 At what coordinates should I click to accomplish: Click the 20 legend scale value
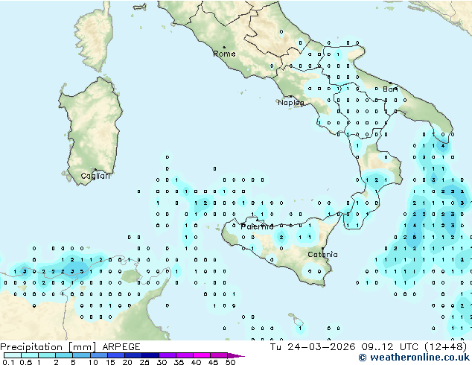click(x=127, y=362)
